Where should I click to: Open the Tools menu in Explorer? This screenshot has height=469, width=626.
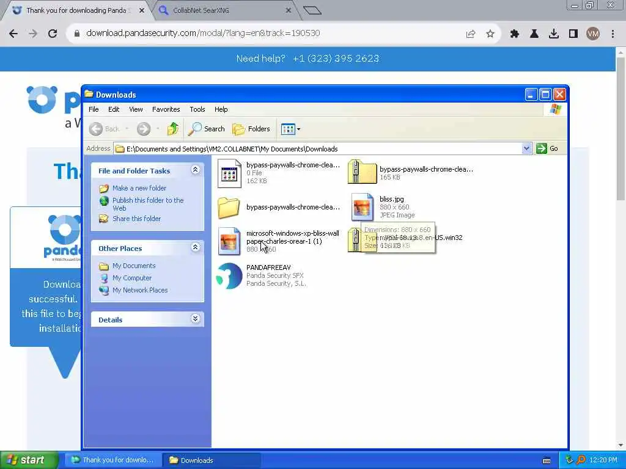(x=197, y=109)
